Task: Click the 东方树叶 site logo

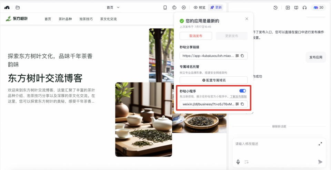Action: click(x=17, y=19)
